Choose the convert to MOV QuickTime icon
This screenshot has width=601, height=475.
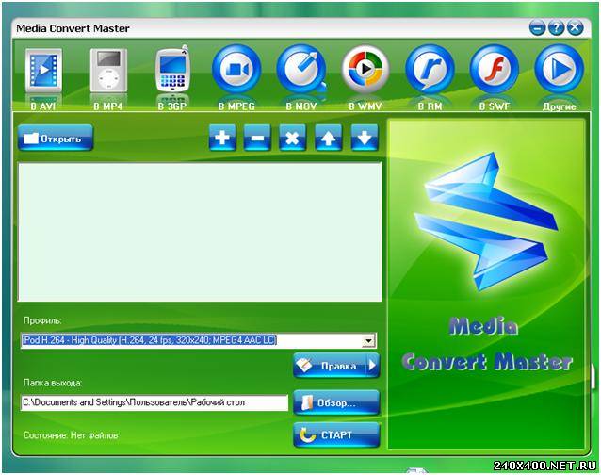(301, 69)
